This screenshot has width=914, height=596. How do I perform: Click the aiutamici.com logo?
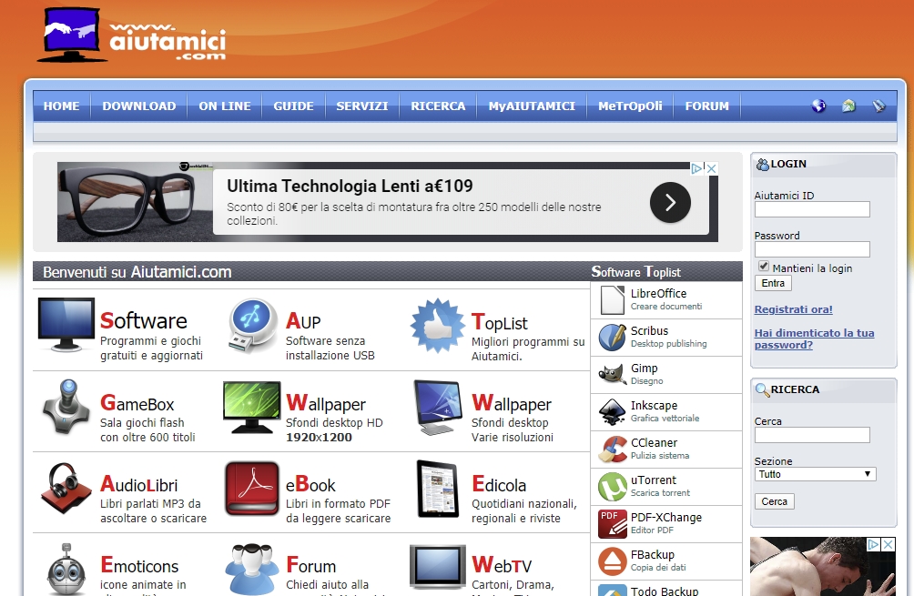(132, 35)
